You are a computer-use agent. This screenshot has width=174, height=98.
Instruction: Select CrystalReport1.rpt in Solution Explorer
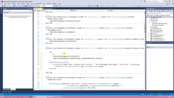(x=157, y=28)
